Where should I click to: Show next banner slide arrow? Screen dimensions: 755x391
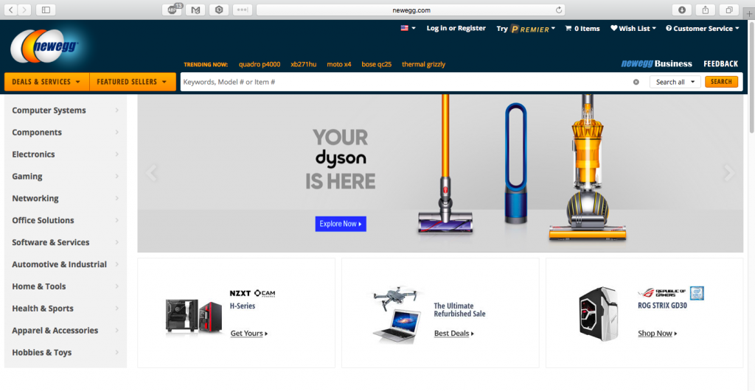pos(729,172)
